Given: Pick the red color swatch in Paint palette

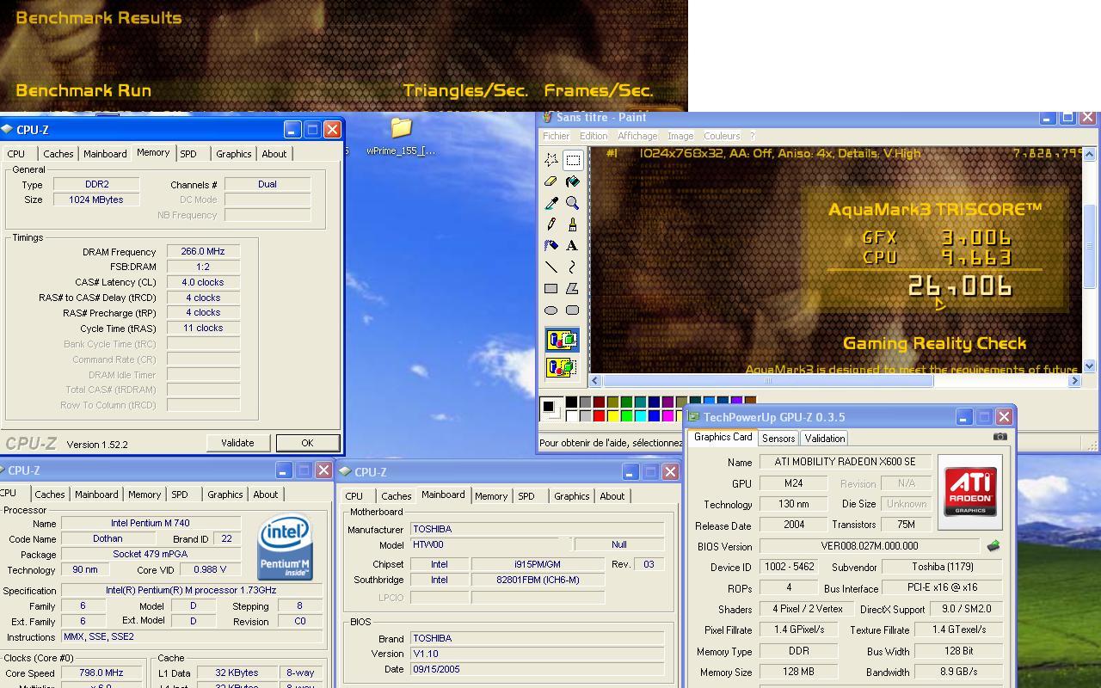Looking at the screenshot, I should point(599,416).
